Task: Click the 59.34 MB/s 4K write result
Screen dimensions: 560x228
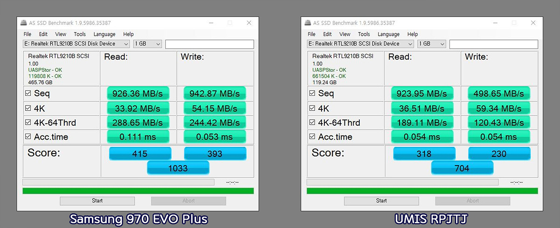Action: [499, 108]
